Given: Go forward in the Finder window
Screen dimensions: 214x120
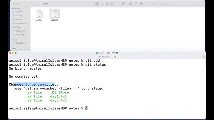Looking at the screenshot, I should pyautogui.click(x=39, y=4).
